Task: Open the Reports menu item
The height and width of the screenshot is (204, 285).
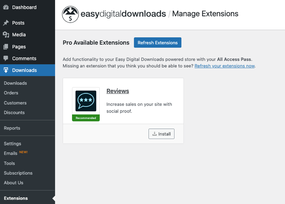Action: point(12,128)
